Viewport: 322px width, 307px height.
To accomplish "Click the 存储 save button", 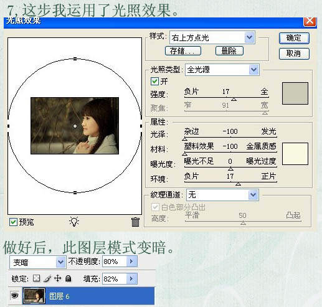I will (x=183, y=51).
